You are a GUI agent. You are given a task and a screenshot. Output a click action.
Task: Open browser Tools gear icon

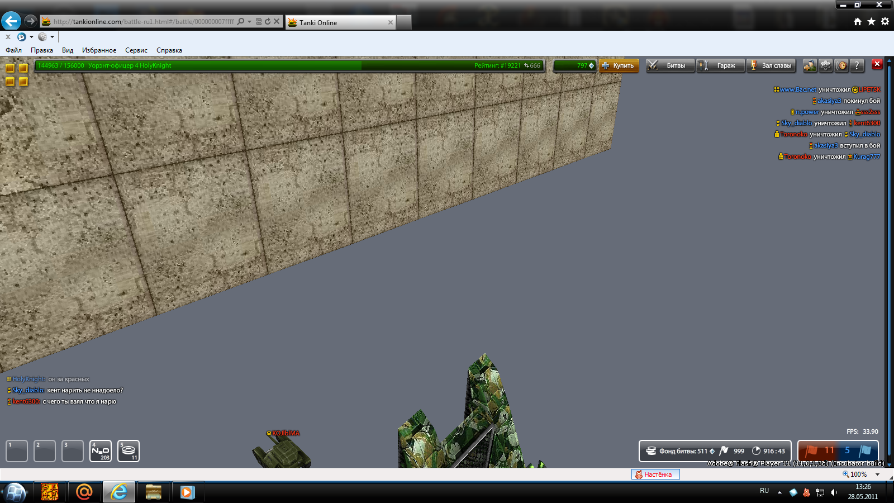(x=885, y=22)
